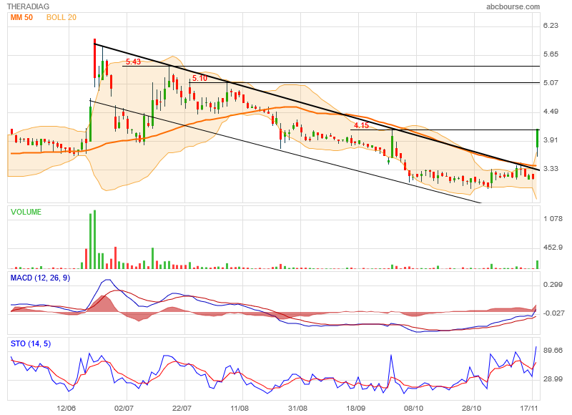Select the MM 50 legend label
The width and height of the screenshot is (572, 415).
click(22, 16)
